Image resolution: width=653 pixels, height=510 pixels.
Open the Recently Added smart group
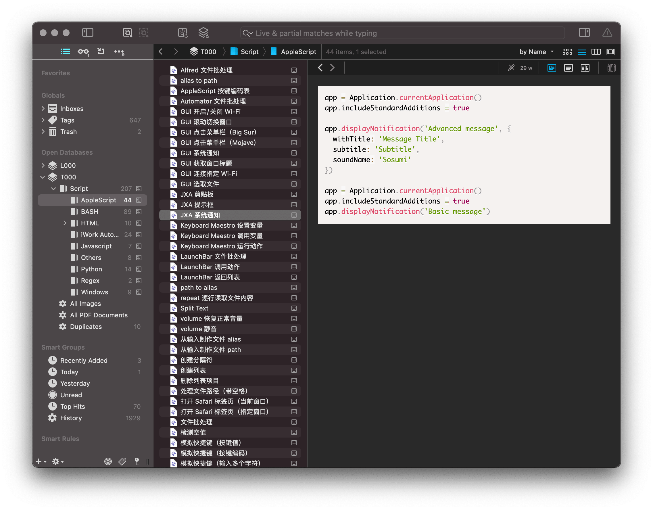[93, 361]
